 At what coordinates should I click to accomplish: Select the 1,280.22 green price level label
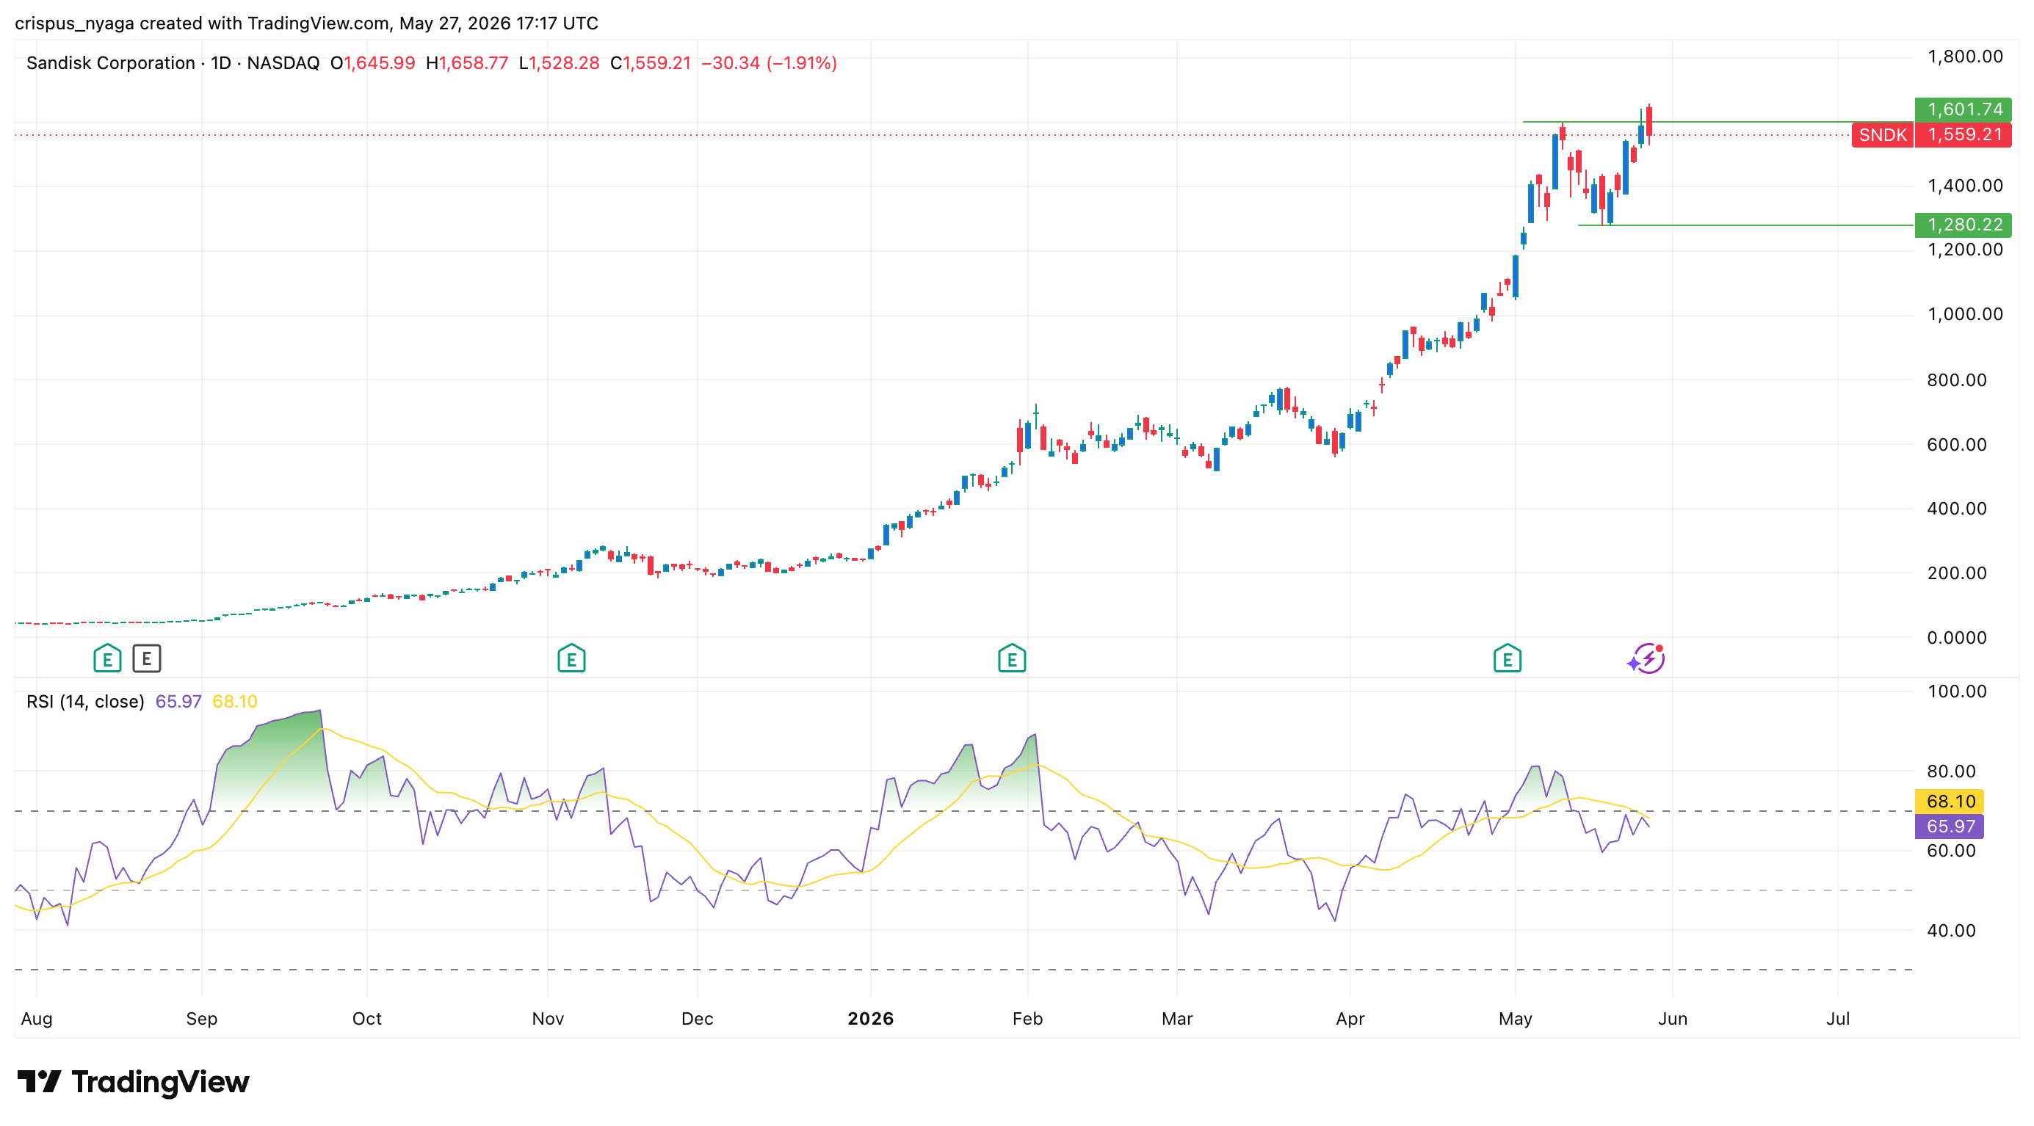pos(1964,225)
